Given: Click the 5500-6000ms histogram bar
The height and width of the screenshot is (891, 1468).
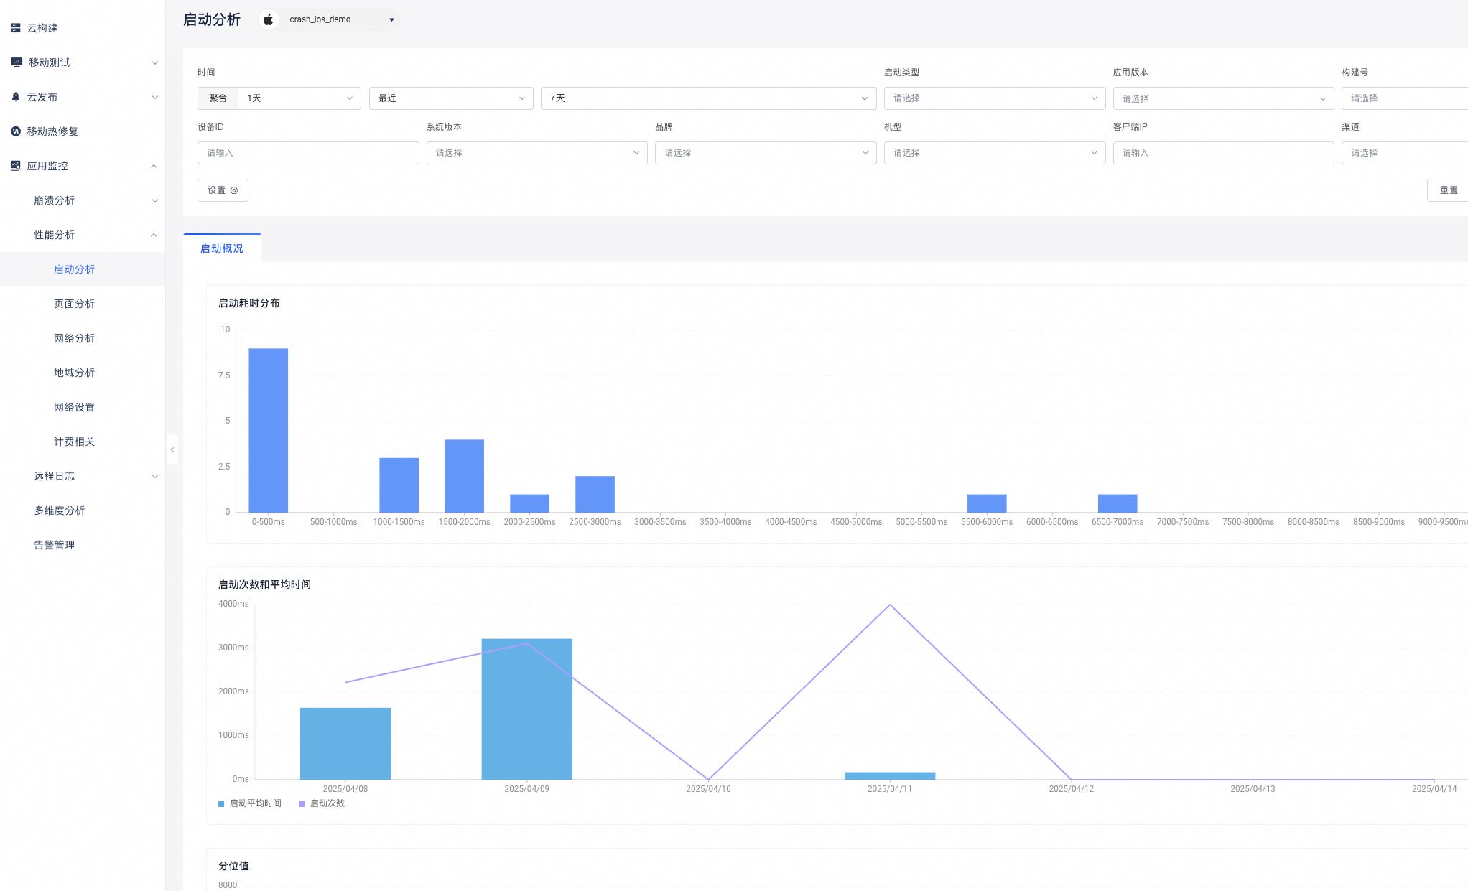Looking at the screenshot, I should pos(987,503).
